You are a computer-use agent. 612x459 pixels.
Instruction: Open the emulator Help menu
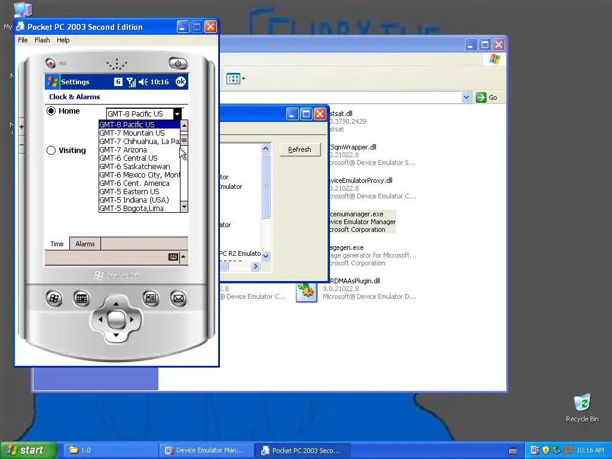tap(63, 40)
